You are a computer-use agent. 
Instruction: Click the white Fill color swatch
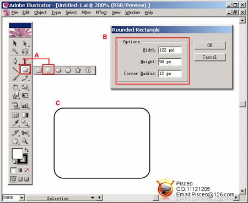coord(17,154)
